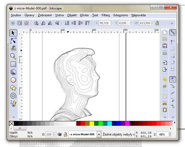Open Zobrazení menu
This screenshot has width=185, height=147.
(45, 15)
